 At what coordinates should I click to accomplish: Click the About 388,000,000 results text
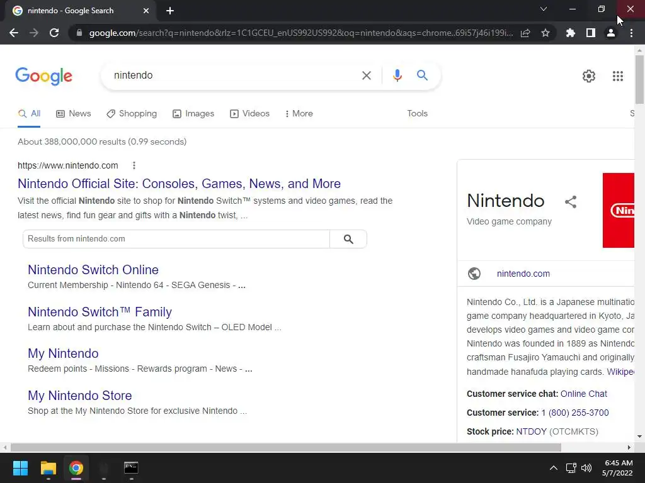click(102, 142)
